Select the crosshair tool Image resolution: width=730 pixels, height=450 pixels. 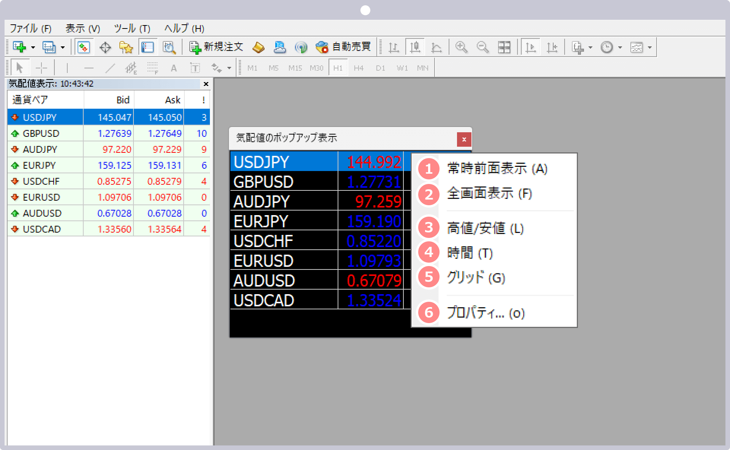click(x=41, y=68)
